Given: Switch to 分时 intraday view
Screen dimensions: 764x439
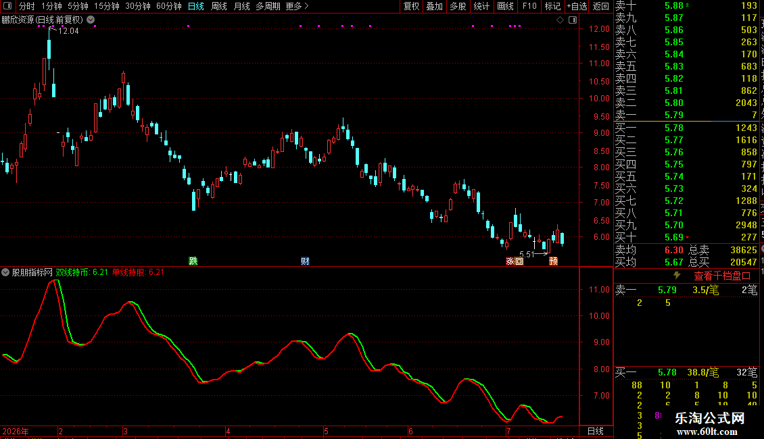Looking at the screenshot, I should (x=27, y=6).
